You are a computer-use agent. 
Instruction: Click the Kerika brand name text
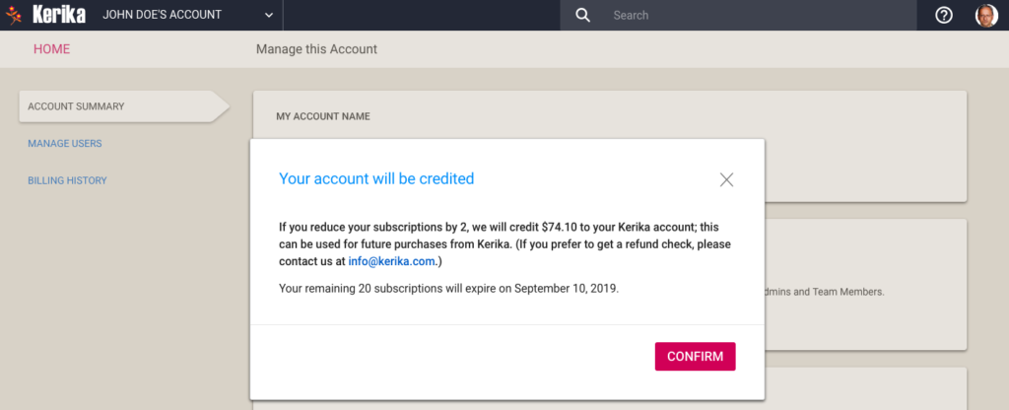58,15
